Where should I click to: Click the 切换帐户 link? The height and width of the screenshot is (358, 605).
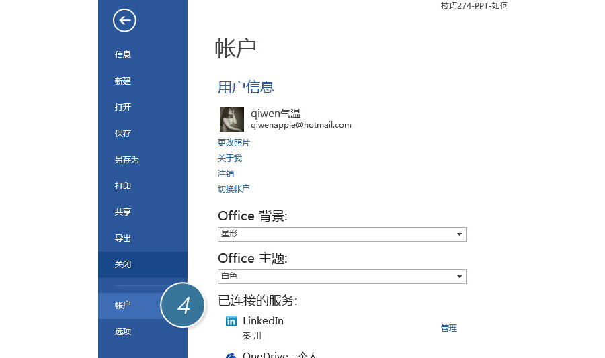click(234, 189)
